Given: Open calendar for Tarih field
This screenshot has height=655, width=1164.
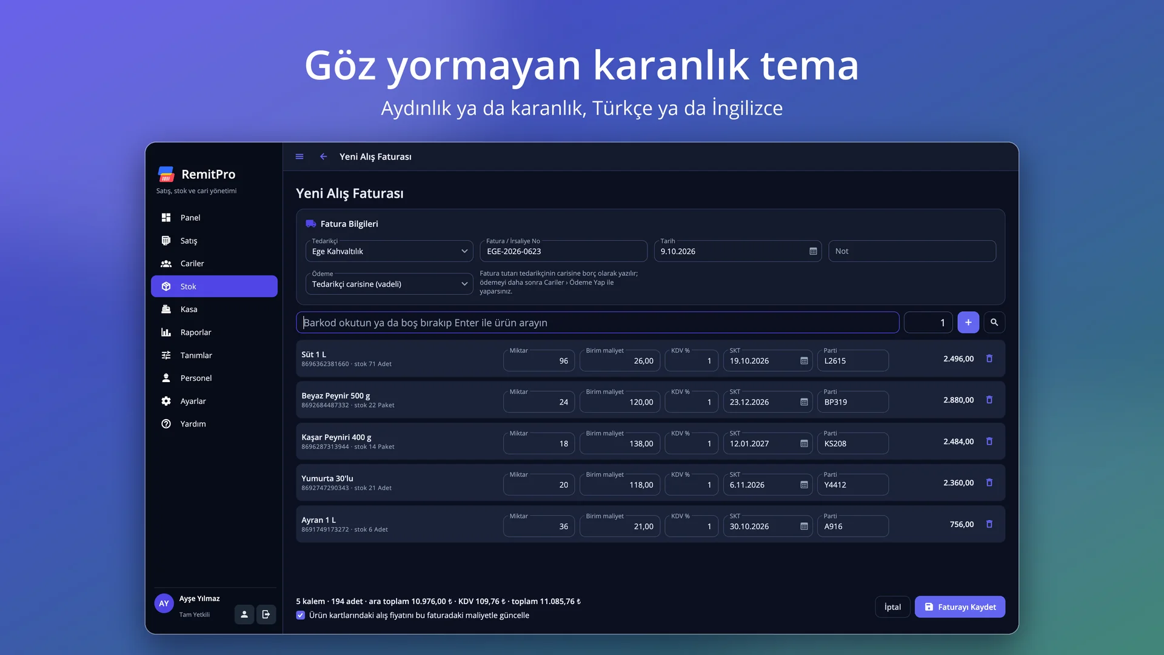Looking at the screenshot, I should click(x=813, y=251).
